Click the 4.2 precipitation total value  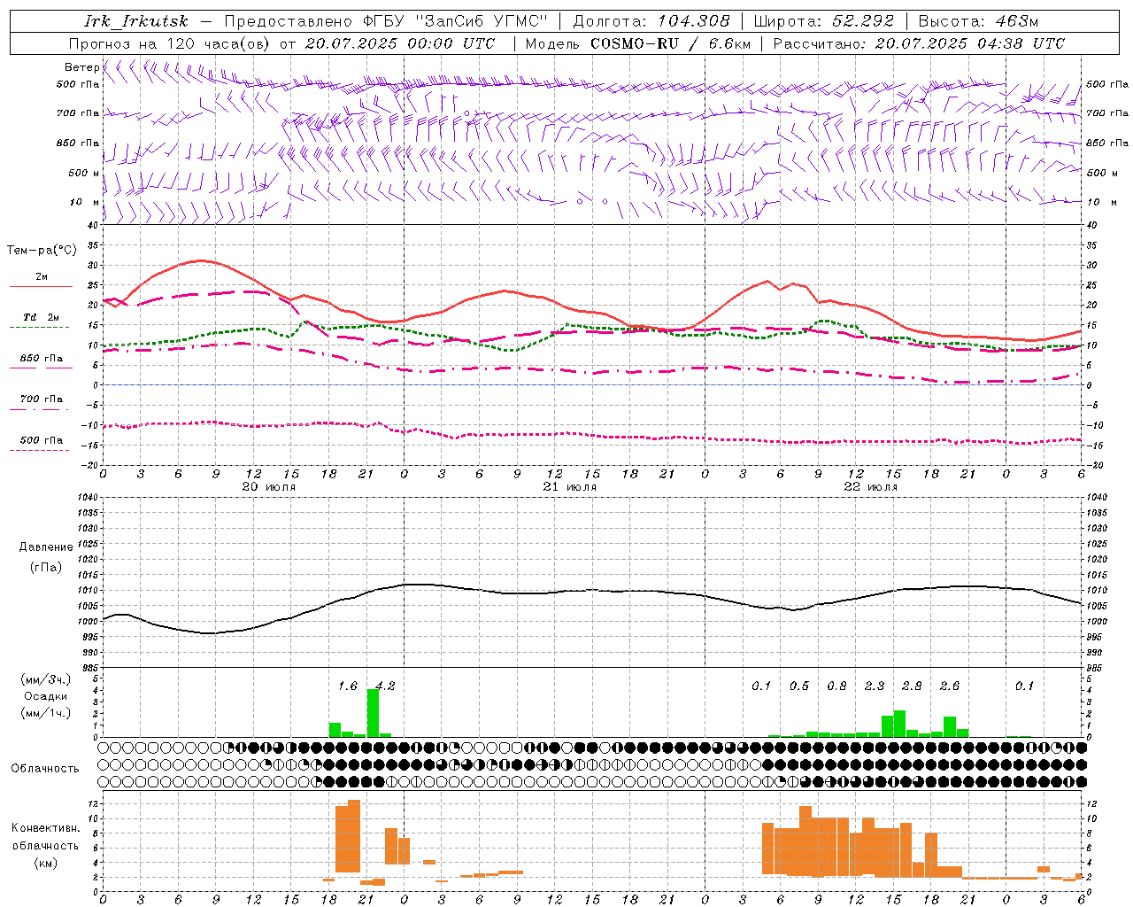pos(386,686)
